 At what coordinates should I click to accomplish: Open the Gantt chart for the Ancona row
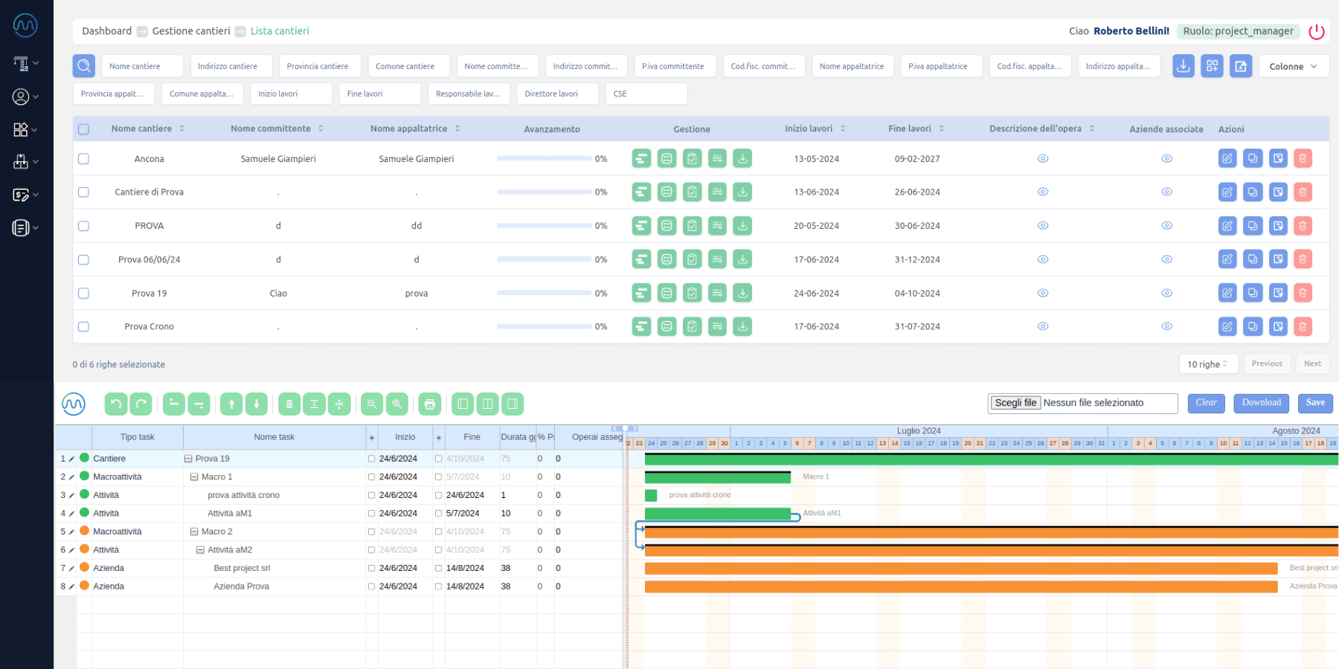641,158
